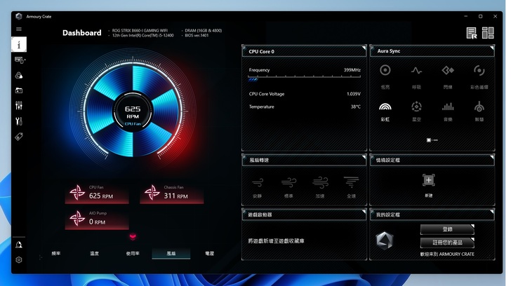Click Register your product (註冊您的產品) button
Image resolution: width=511 pixels, height=286 pixels.
point(447,243)
